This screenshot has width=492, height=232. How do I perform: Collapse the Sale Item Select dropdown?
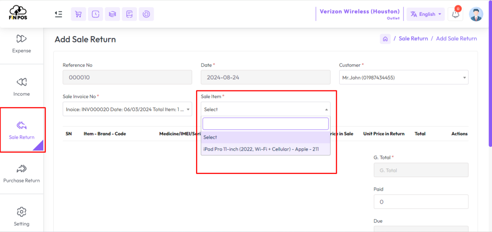coord(265,109)
